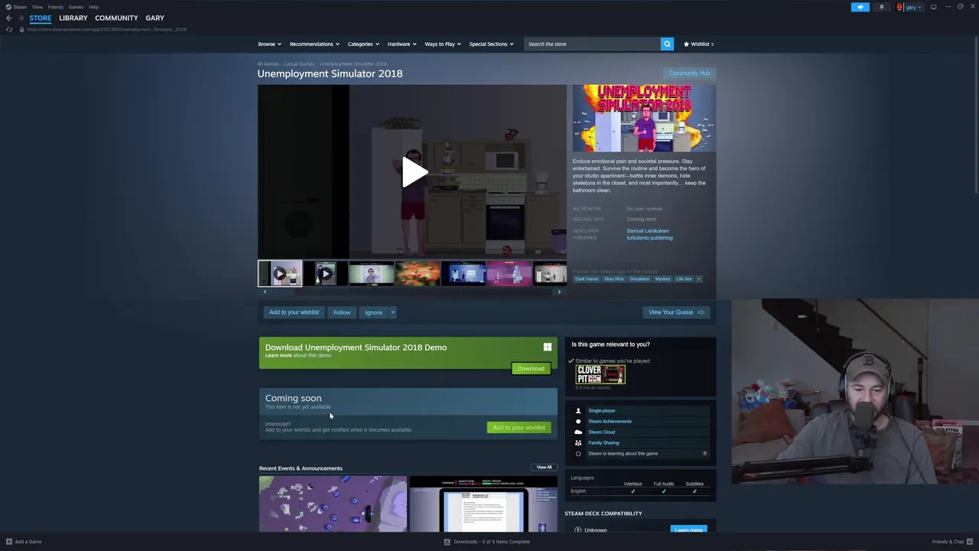
Task: Click Learn more about Steam Deck compatibility
Action: 688,530
